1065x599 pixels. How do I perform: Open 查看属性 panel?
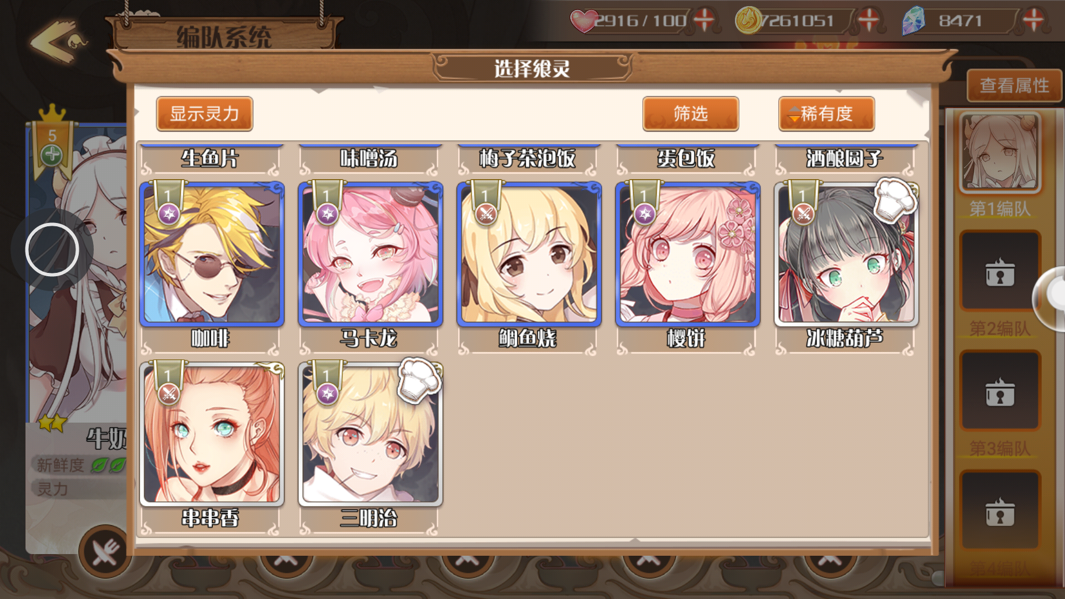click(x=1015, y=85)
